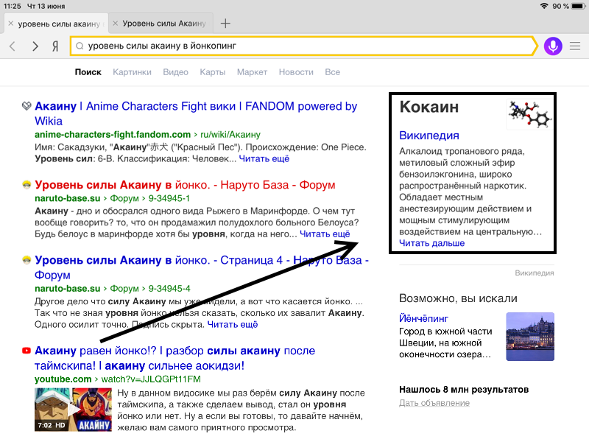Screen dimensions: 589x442
Task: Tap the browser forward arrow
Action: click(x=35, y=46)
